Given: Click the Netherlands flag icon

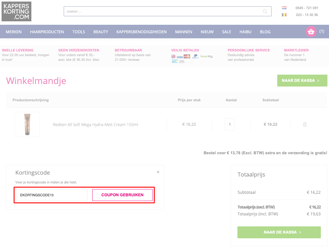Looking at the screenshot, I should (284, 8).
